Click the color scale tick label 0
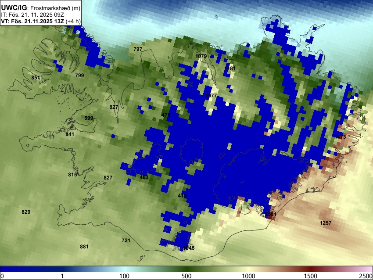 [2, 276]
